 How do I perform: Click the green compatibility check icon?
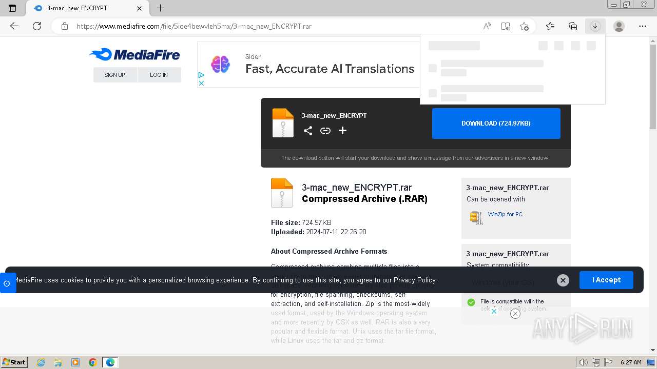pos(471,302)
